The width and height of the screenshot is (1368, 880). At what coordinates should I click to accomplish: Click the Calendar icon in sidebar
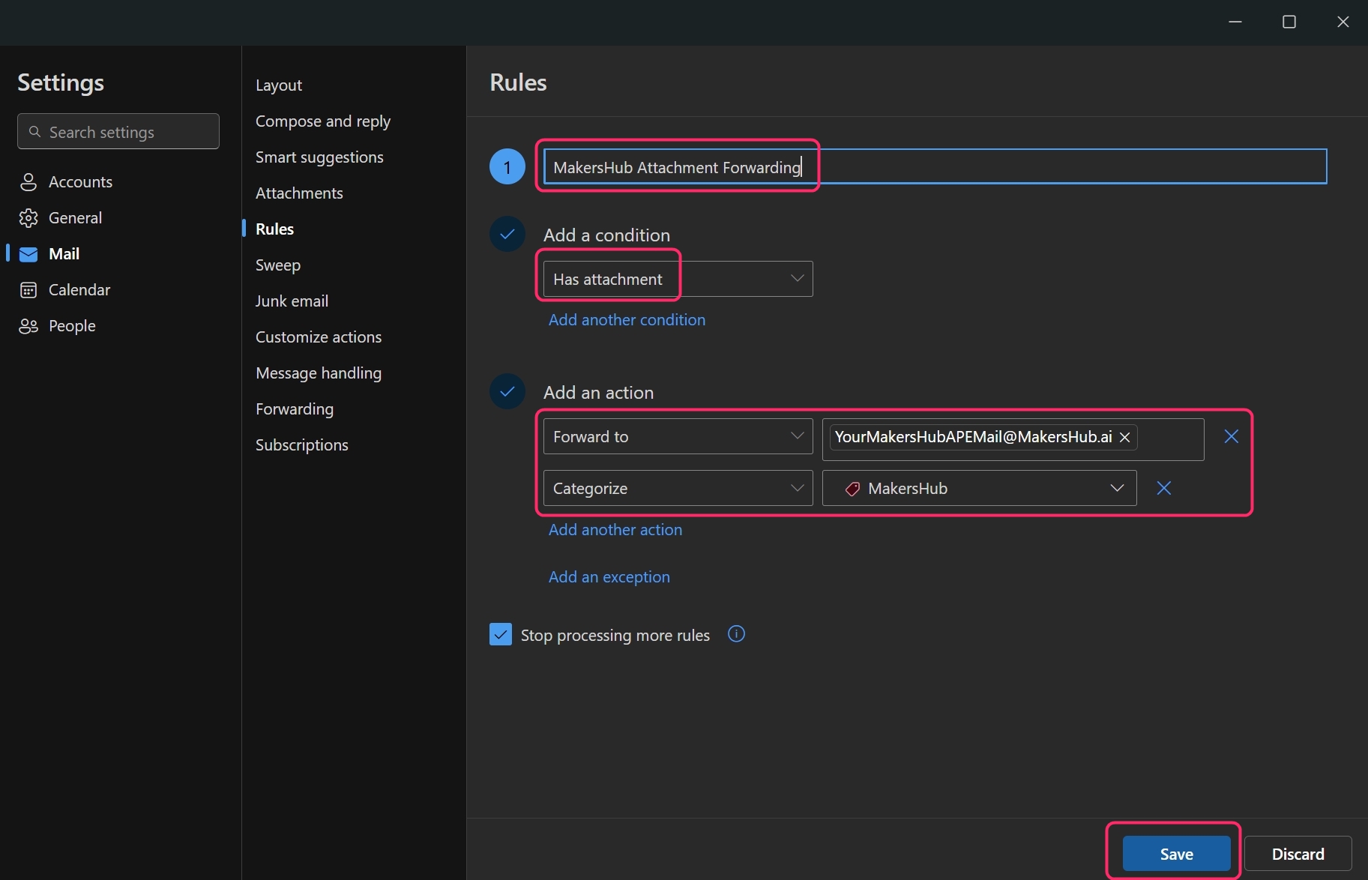tap(28, 290)
